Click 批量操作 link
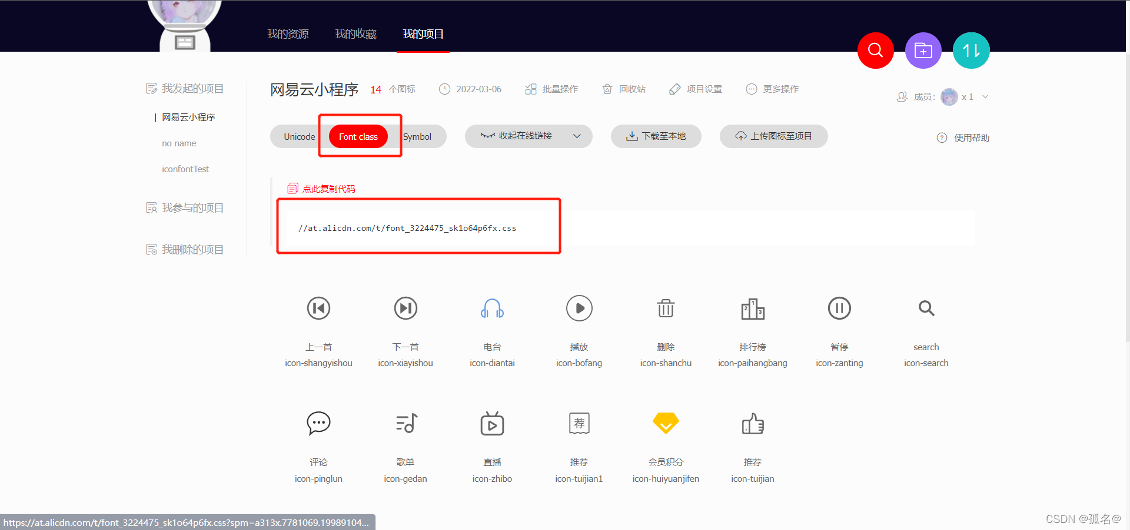 coord(551,89)
